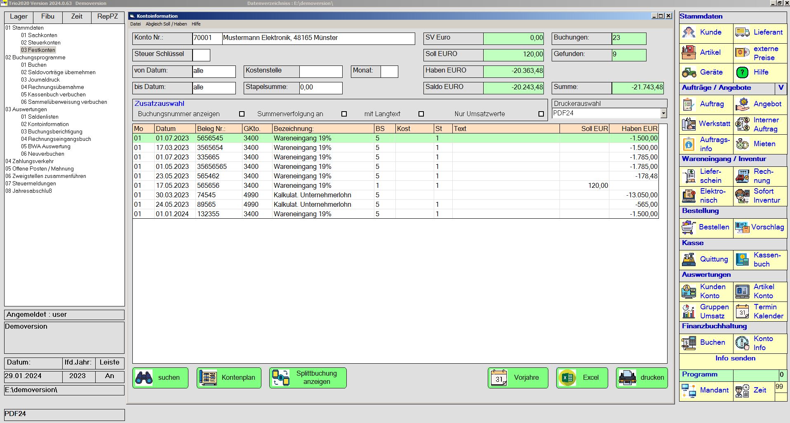Enable Buchungsnummer anzeigen checkbox
This screenshot has width=790, height=423.
coord(242,114)
